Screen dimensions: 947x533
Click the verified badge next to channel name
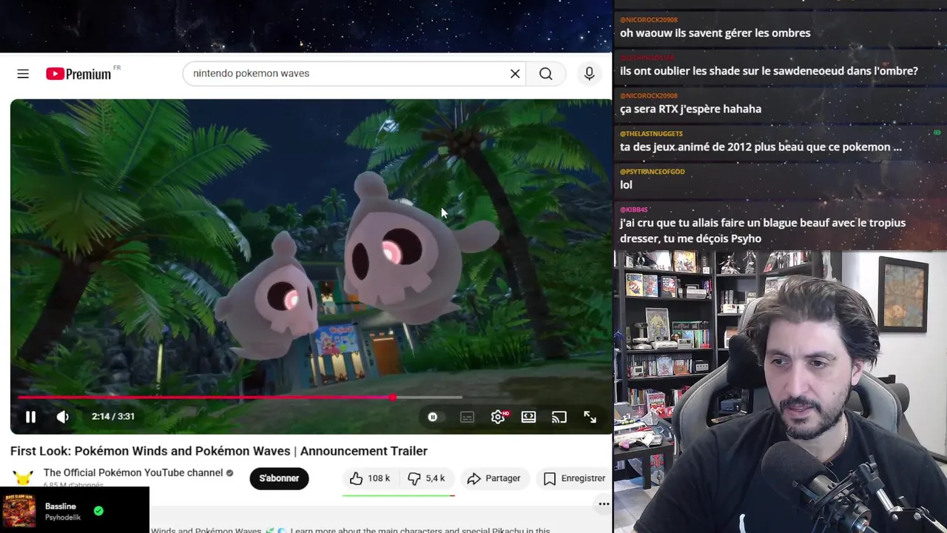point(229,473)
